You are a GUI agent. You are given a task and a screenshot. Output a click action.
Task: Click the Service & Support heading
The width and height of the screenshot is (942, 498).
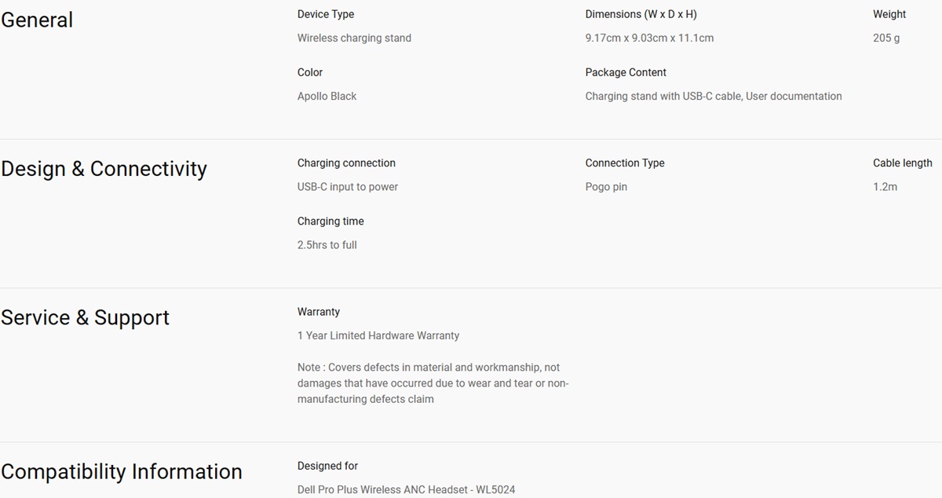85,317
